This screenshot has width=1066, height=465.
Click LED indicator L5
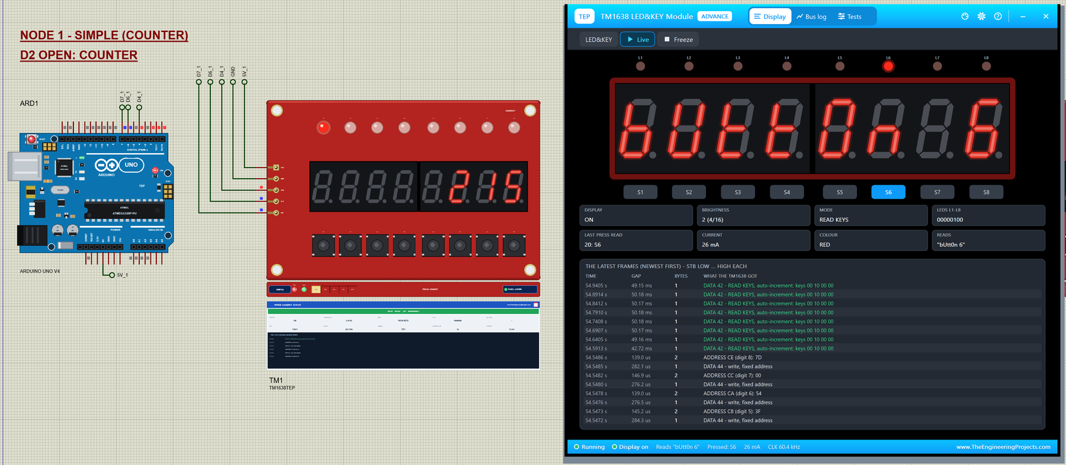[x=840, y=66]
